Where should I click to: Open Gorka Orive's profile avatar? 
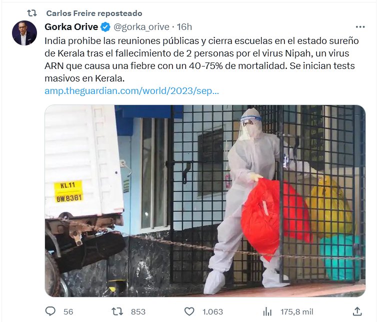pos(24,33)
